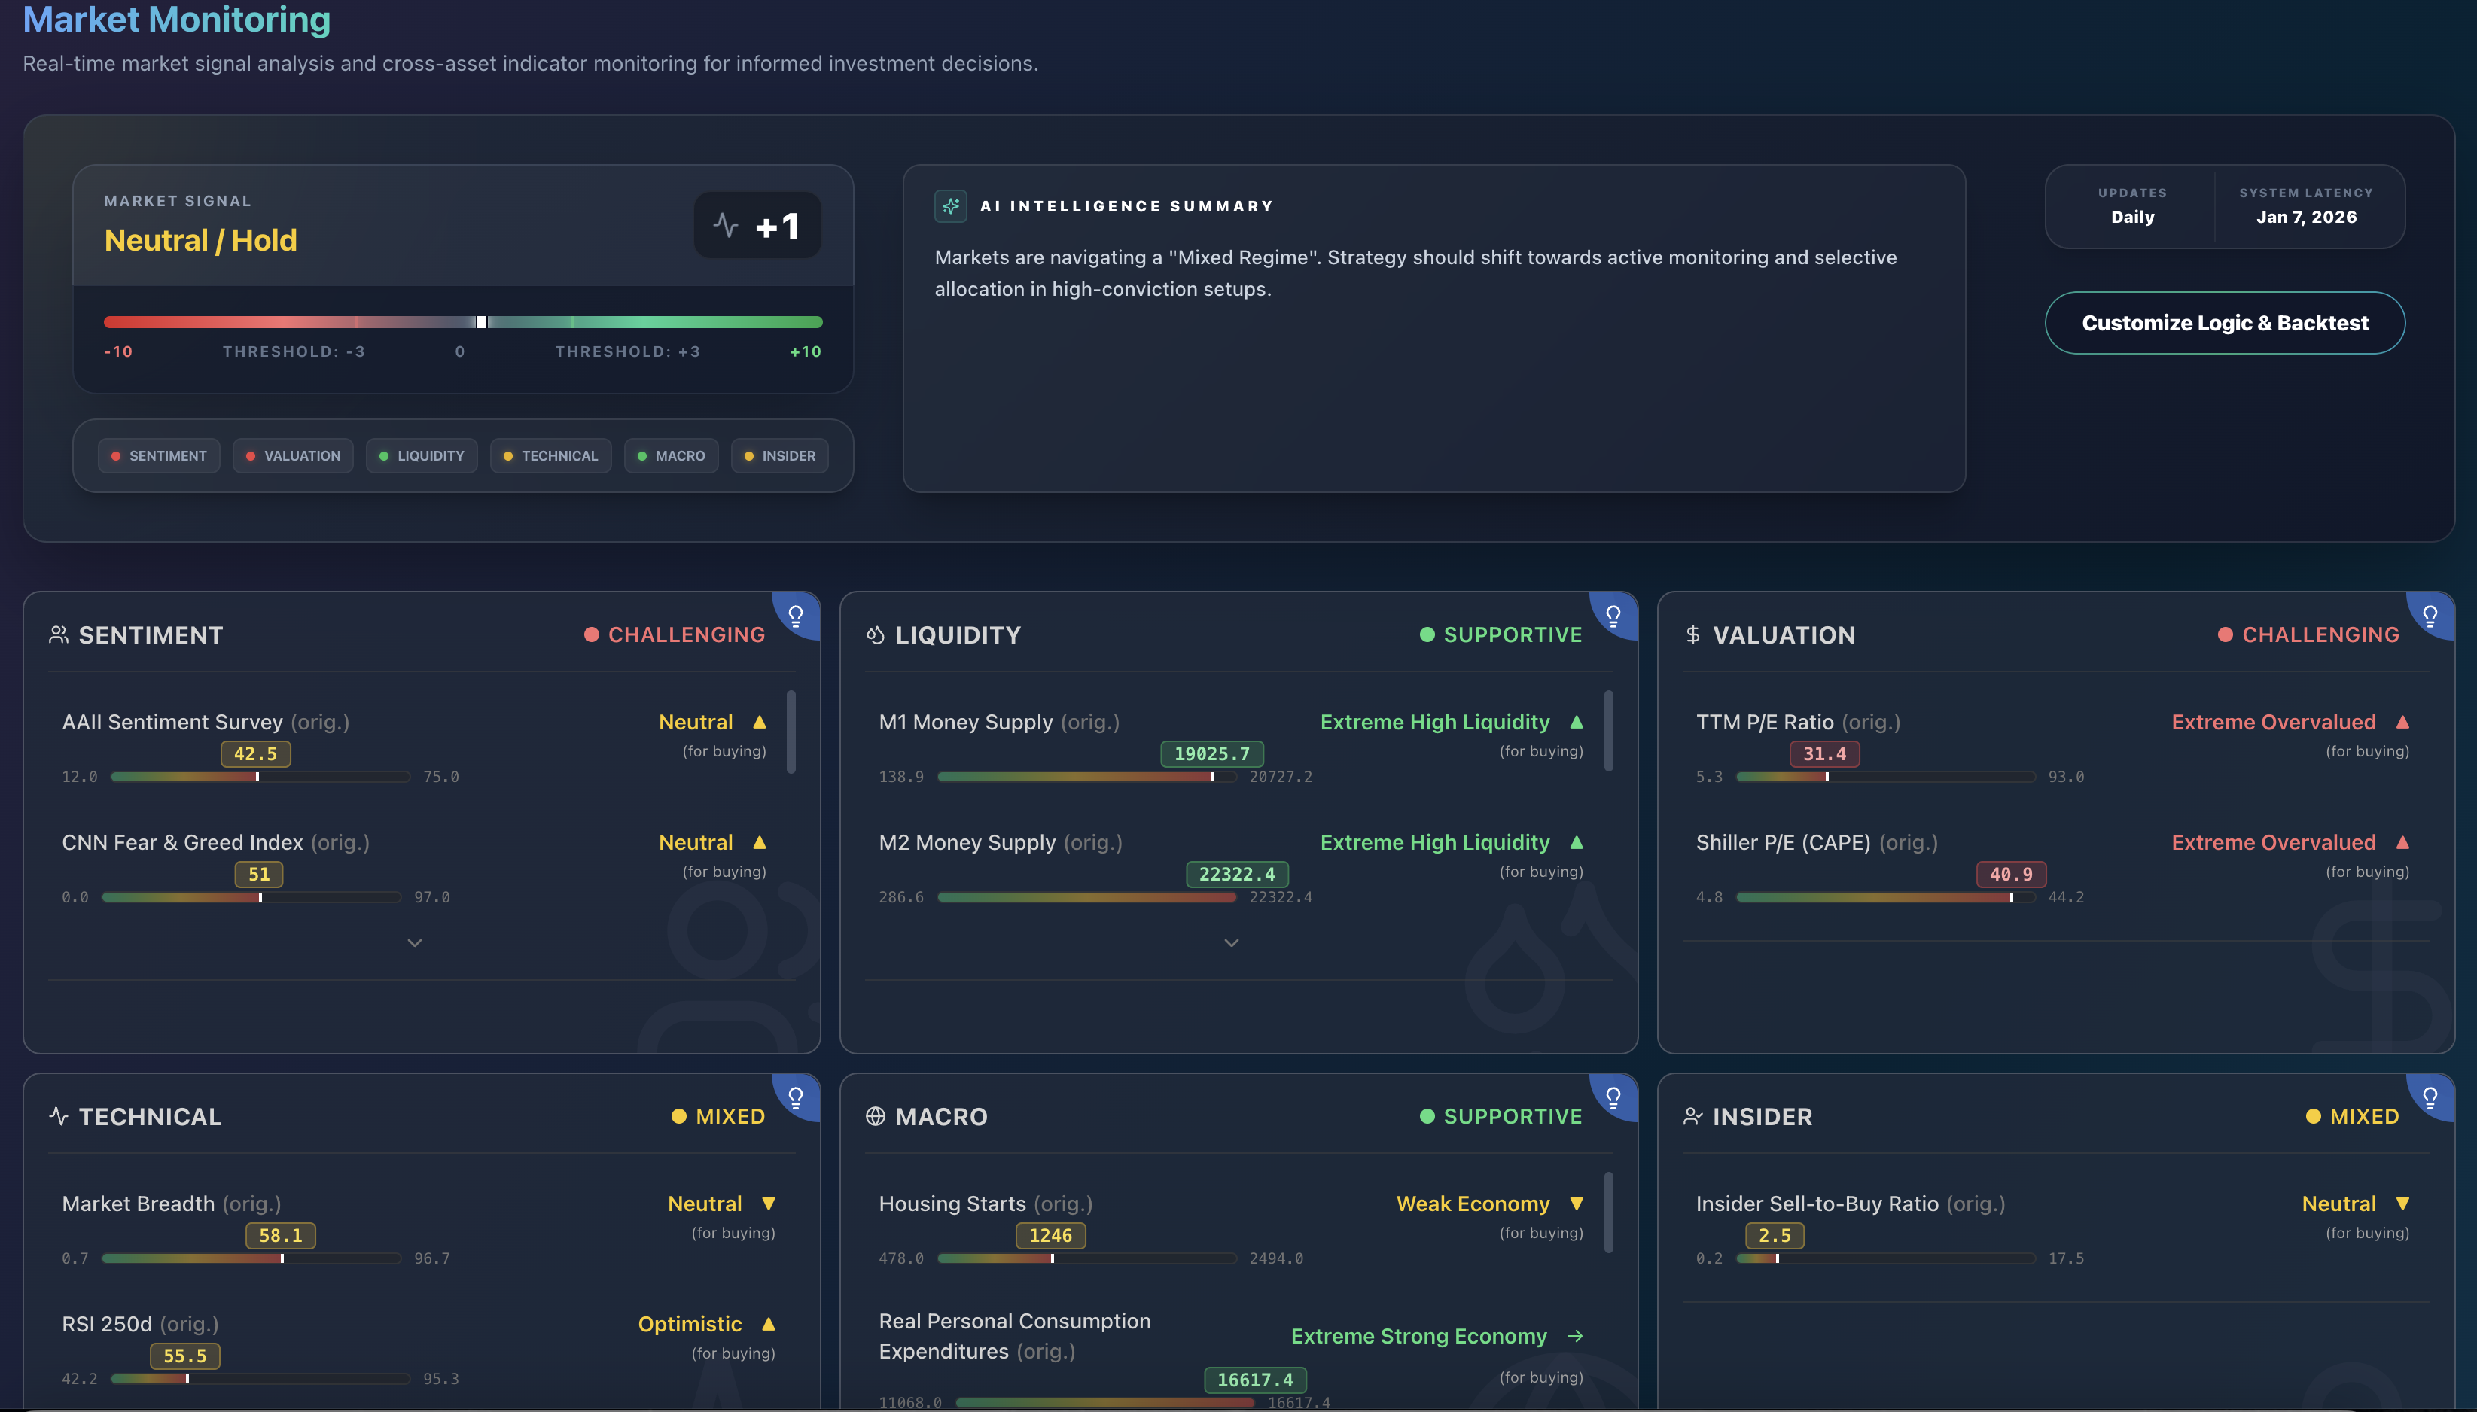Open the lightbulb tip on the Sentiment panel

[795, 615]
